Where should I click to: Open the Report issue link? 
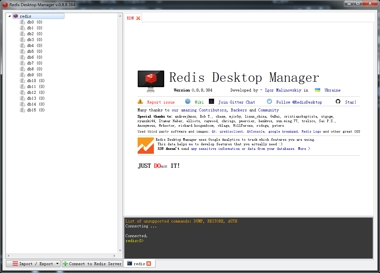point(161,102)
